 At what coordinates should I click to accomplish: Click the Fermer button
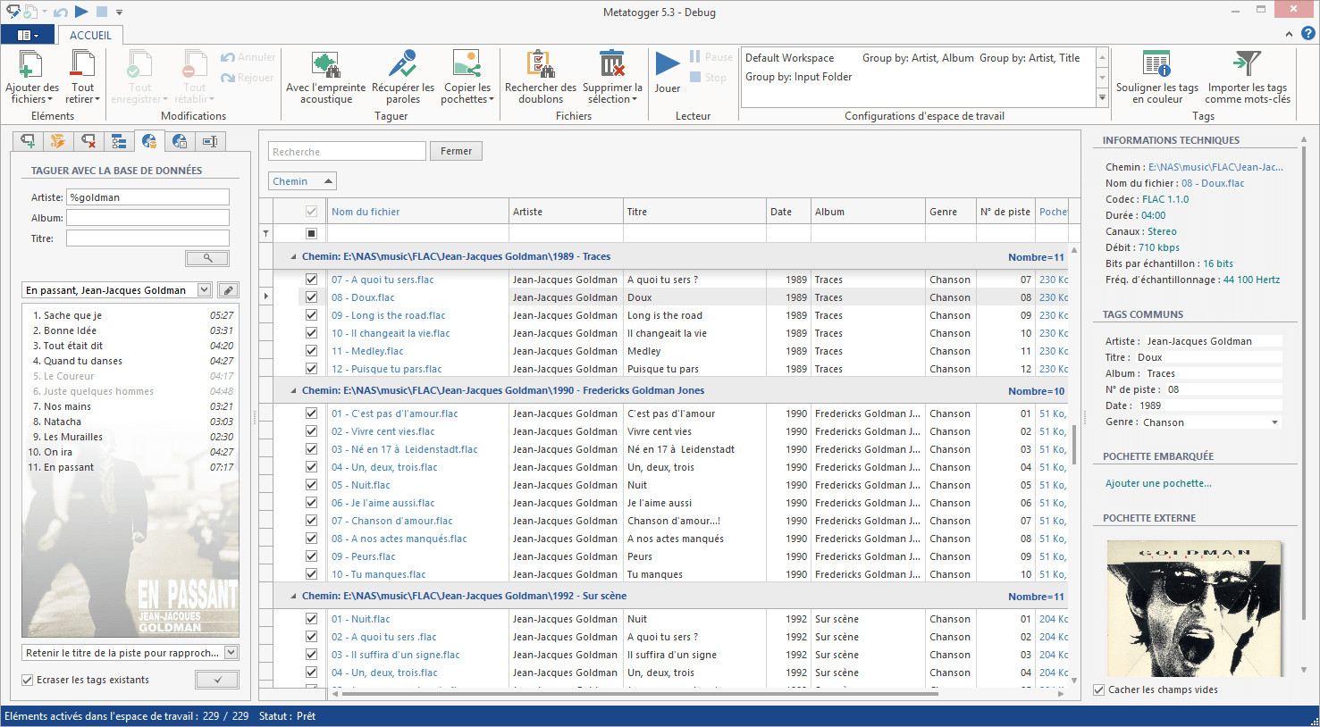click(456, 152)
